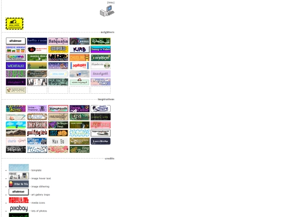
Task: Click the pixel computer icon near the top
Action: [107, 11]
